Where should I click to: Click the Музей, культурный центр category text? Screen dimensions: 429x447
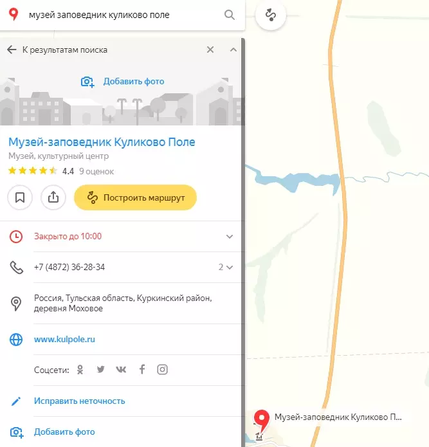click(x=59, y=156)
